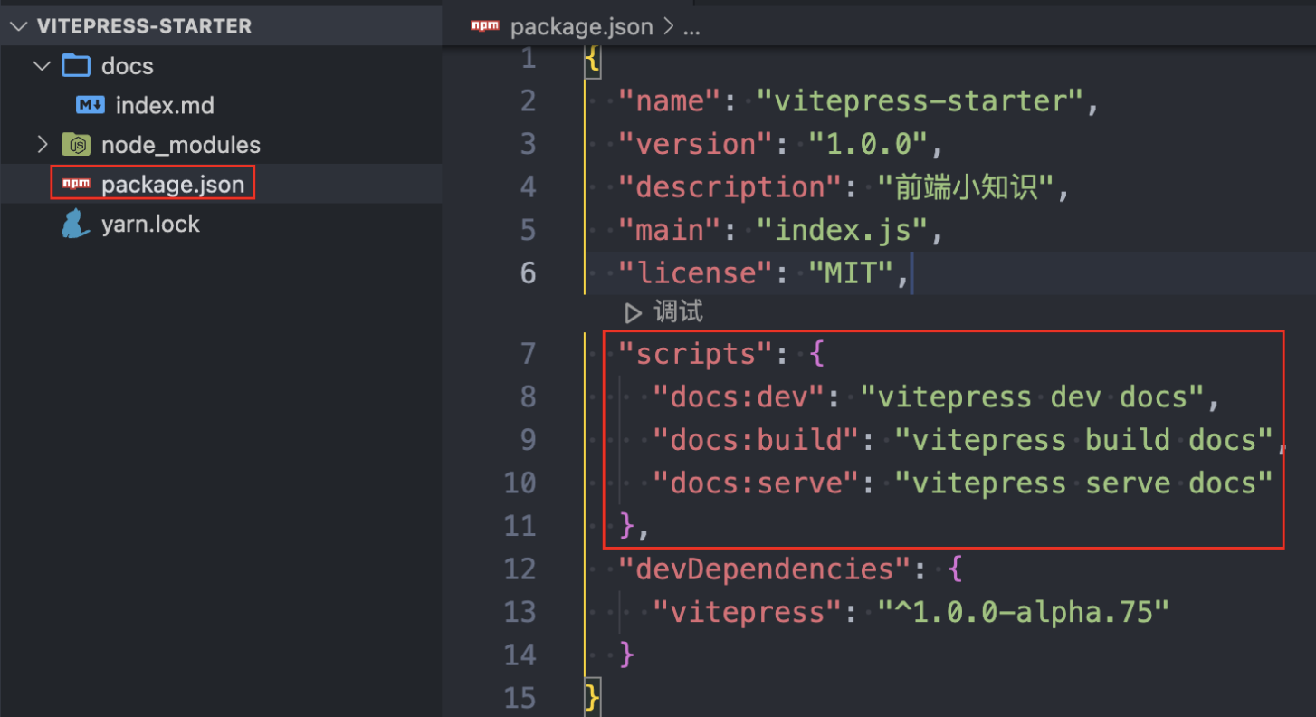The image size is (1316, 717).
Task: Click the "name" key in the editor
Action: click(x=671, y=101)
